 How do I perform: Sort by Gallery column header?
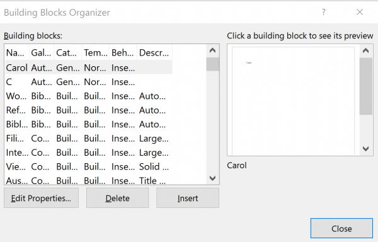[x=42, y=52]
